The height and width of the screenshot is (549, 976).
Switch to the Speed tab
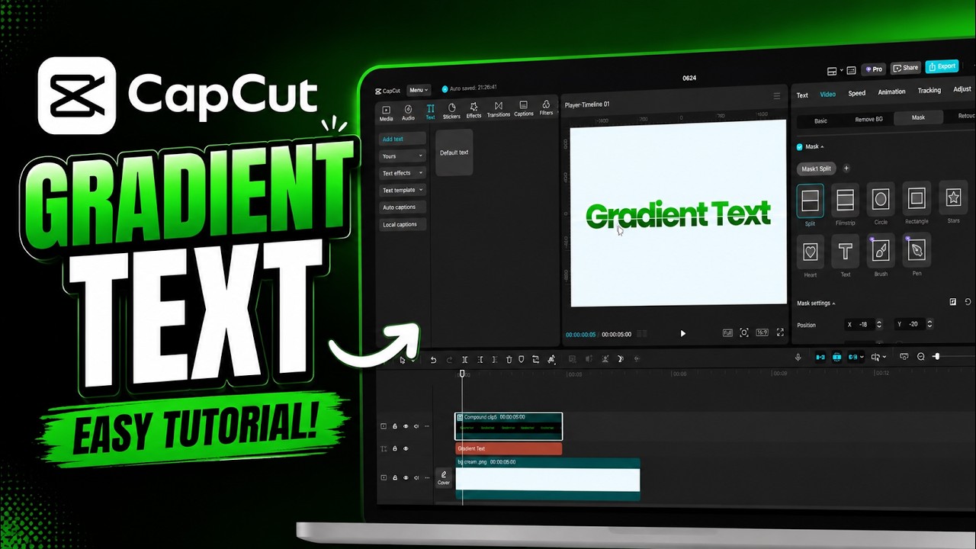click(857, 93)
